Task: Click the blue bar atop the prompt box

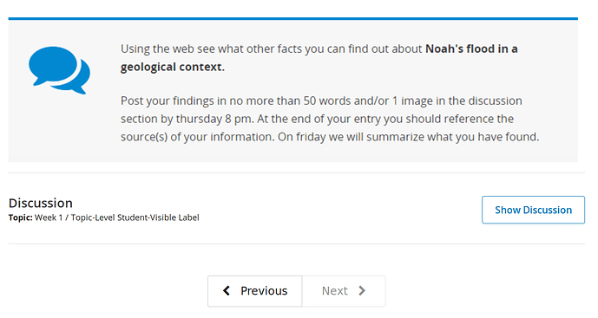Action: click(x=292, y=18)
